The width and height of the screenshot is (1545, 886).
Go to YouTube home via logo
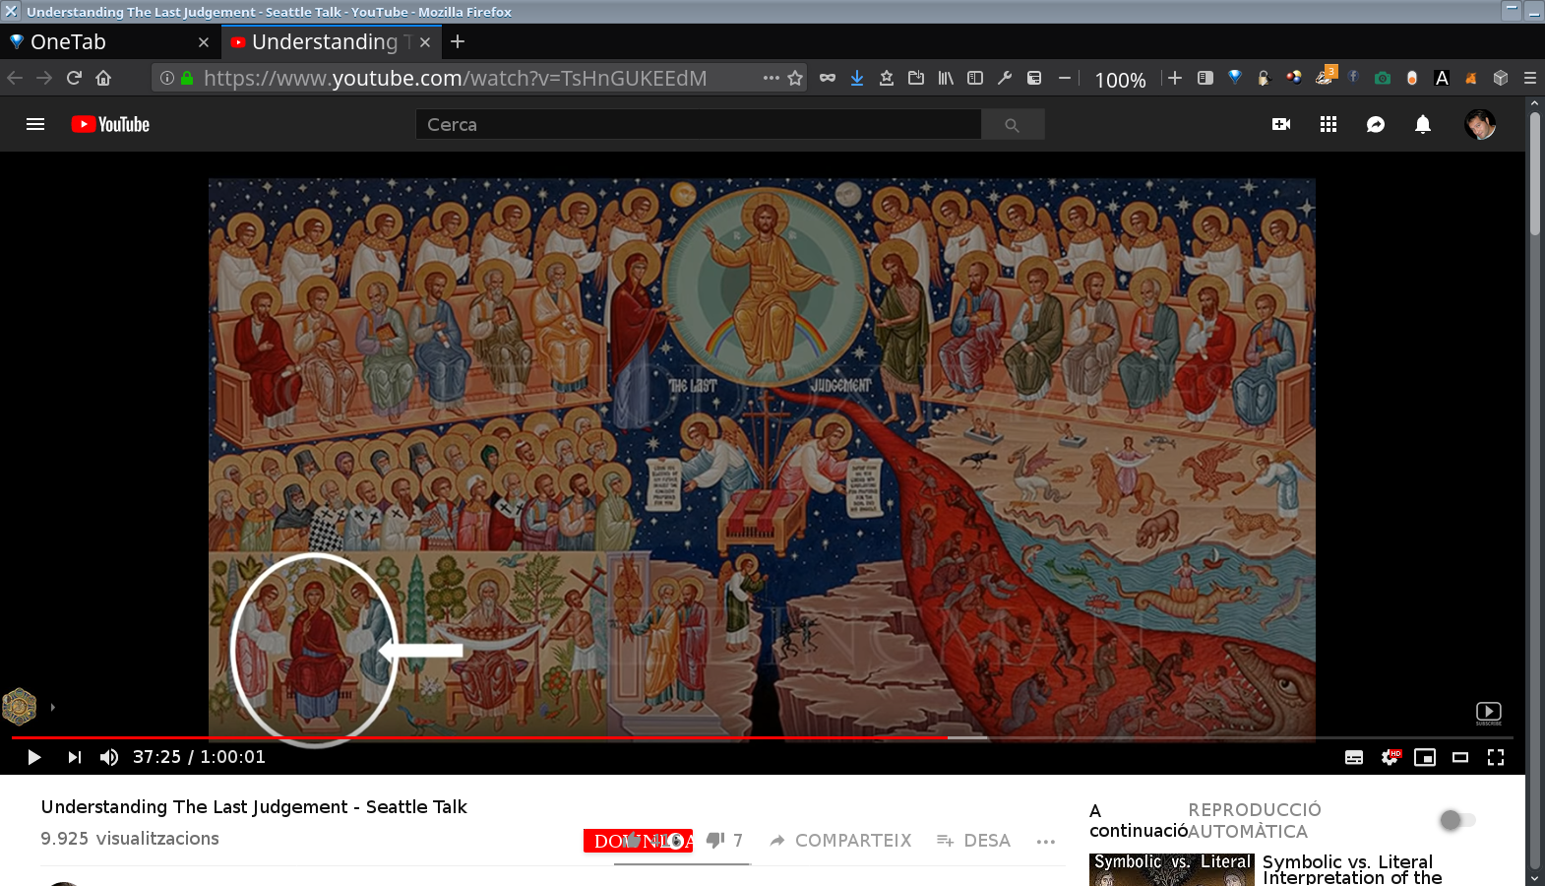coord(110,124)
